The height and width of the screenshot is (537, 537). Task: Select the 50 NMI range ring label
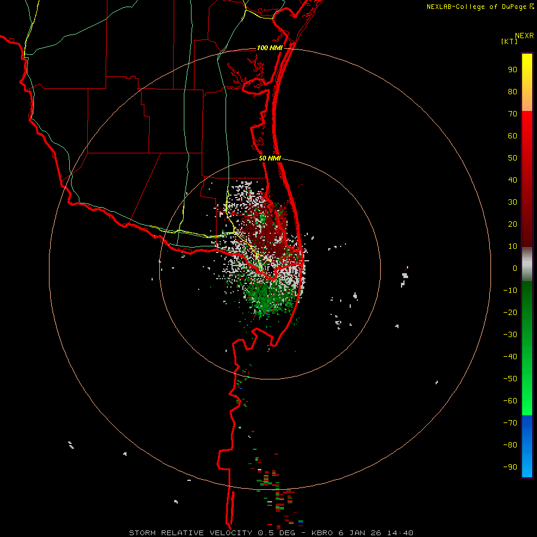click(x=270, y=158)
